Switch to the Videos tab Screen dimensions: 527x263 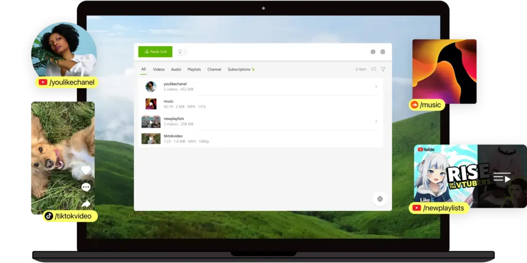tap(159, 69)
